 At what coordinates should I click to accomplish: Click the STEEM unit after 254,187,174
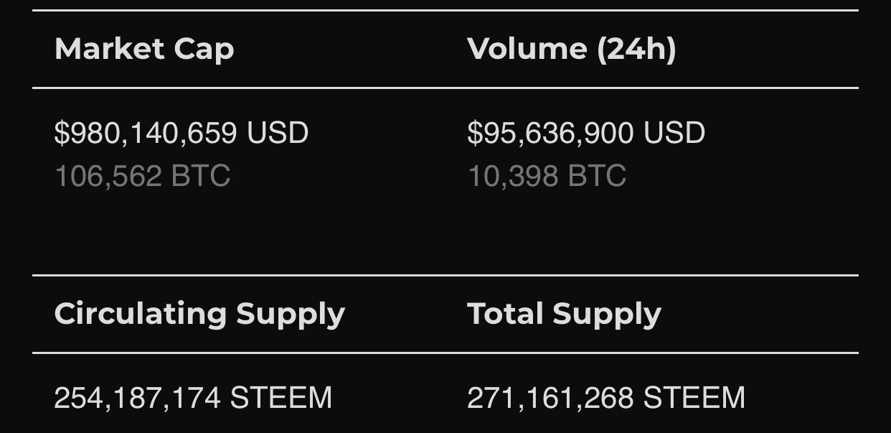click(280, 398)
